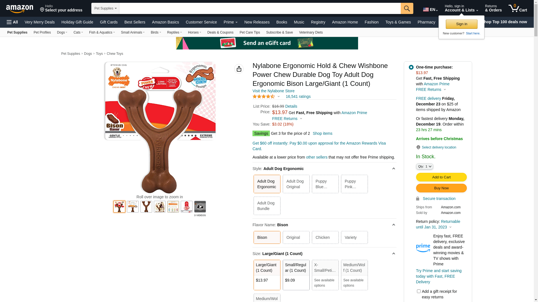
Task: Collapse the Style options section
Action: pyautogui.click(x=393, y=169)
